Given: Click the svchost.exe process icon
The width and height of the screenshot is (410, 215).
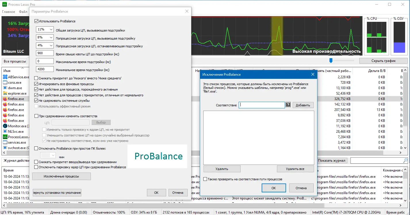Looking at the screenshot, I should (x=5, y=148).
